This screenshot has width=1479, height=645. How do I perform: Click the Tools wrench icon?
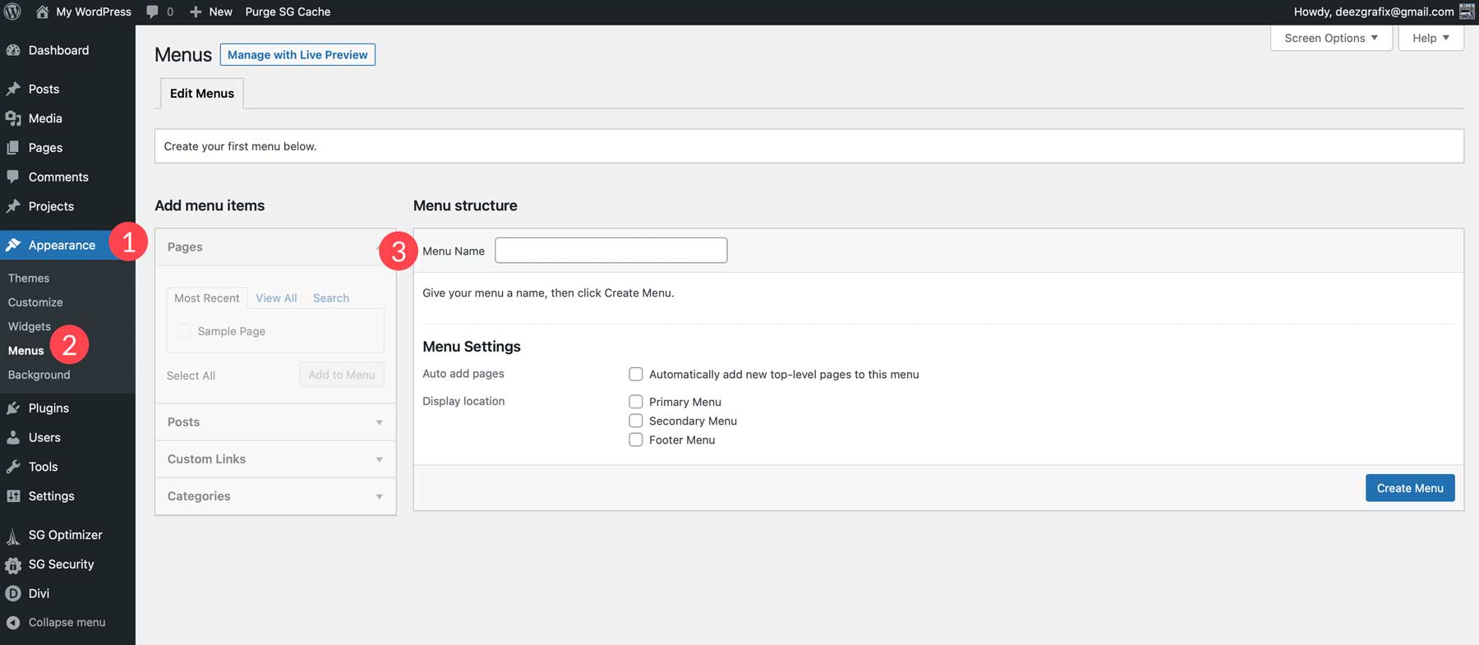click(x=13, y=467)
